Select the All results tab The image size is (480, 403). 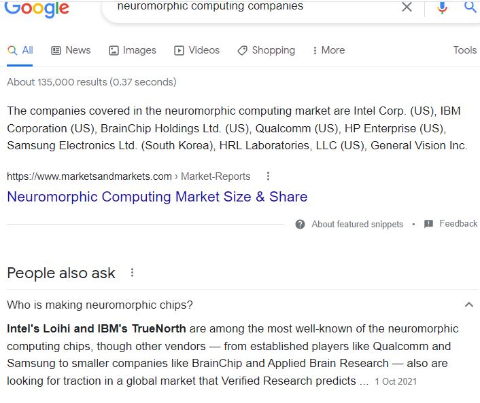click(20, 50)
